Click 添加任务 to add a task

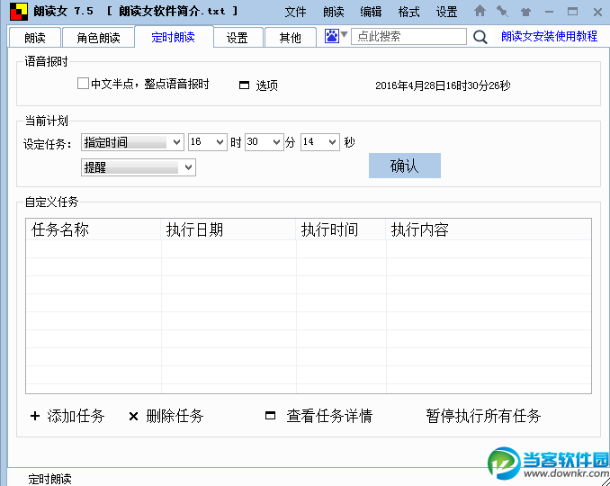point(76,416)
